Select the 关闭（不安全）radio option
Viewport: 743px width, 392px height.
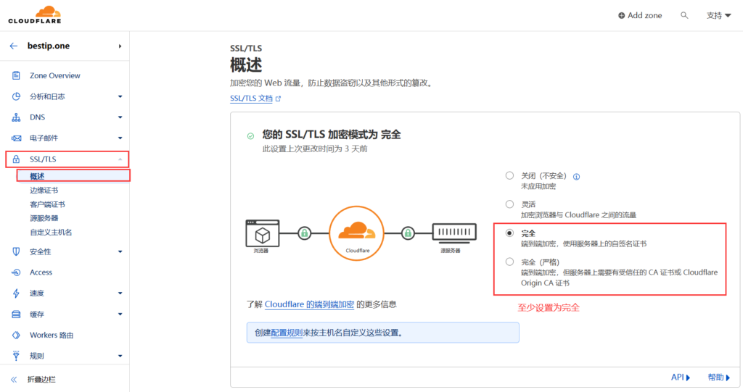tap(509, 175)
